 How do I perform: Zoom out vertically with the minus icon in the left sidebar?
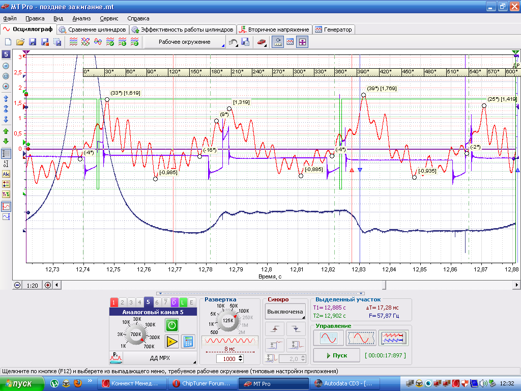pos(6,66)
